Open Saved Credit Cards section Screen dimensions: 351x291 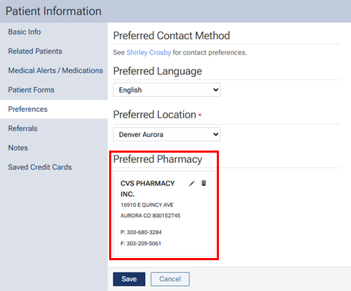point(40,167)
